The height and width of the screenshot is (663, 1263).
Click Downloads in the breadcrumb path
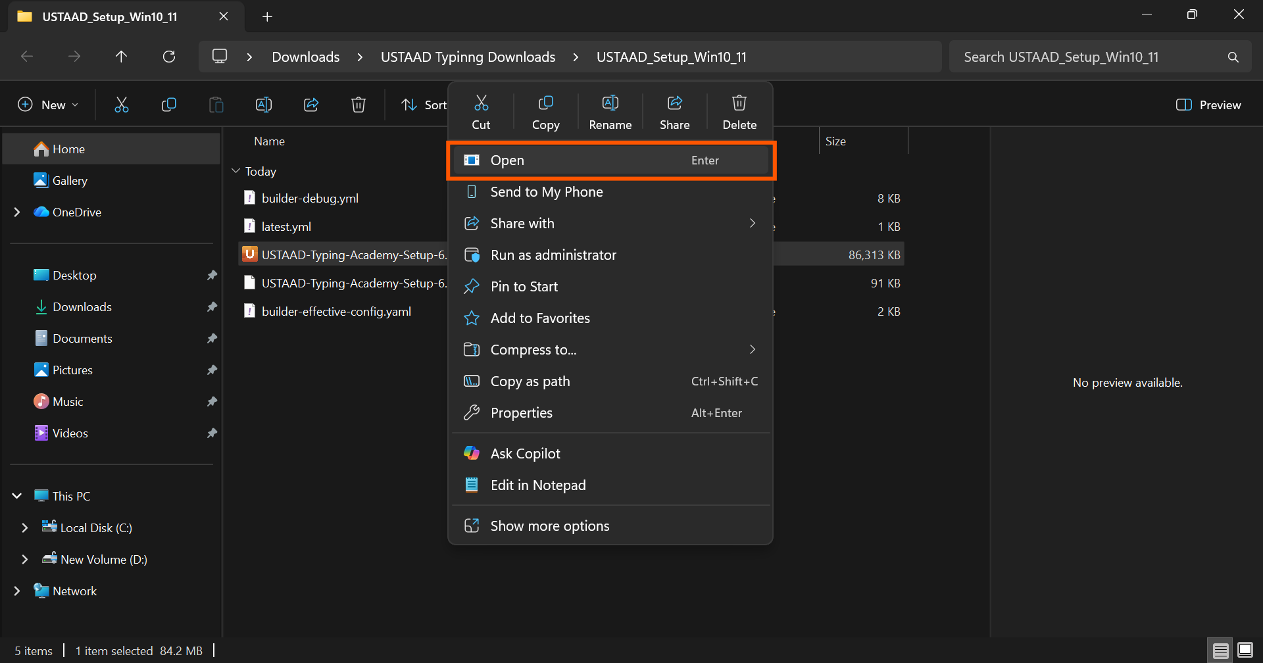(305, 57)
